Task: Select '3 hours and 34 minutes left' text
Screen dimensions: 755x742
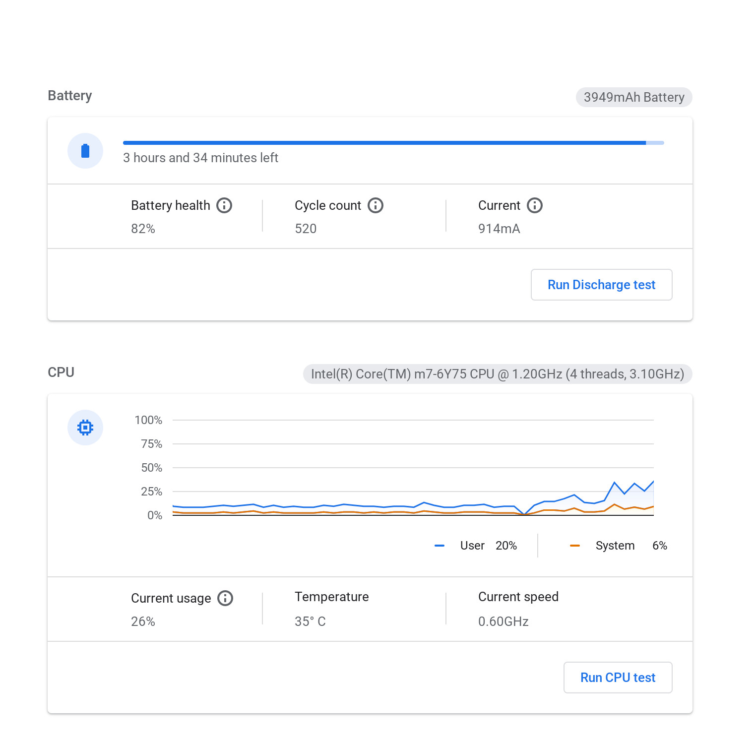Action: pyautogui.click(x=200, y=158)
